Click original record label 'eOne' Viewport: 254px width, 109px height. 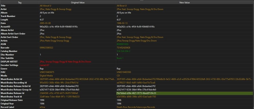click(42, 107)
